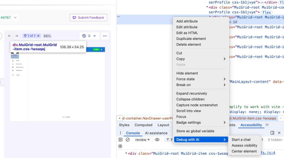Image resolution: width=284 pixels, height=158 pixels.
Task: Select the MainLayout-content DOM line
Action: click(x=257, y=81)
